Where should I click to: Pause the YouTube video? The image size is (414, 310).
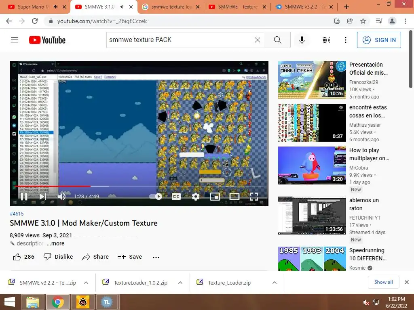tap(24, 197)
